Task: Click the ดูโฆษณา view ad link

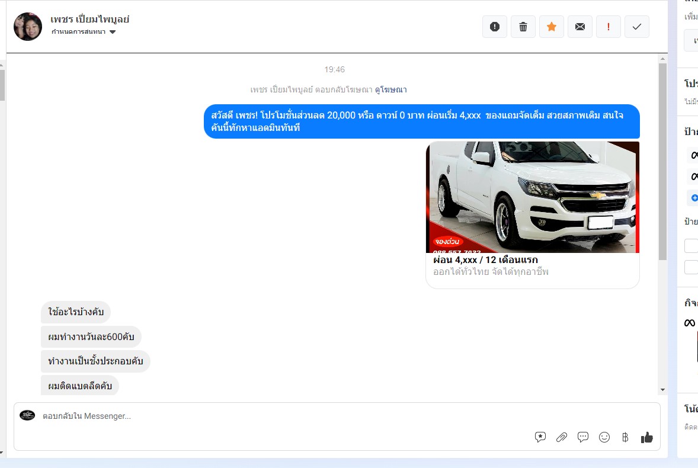Action: point(390,90)
